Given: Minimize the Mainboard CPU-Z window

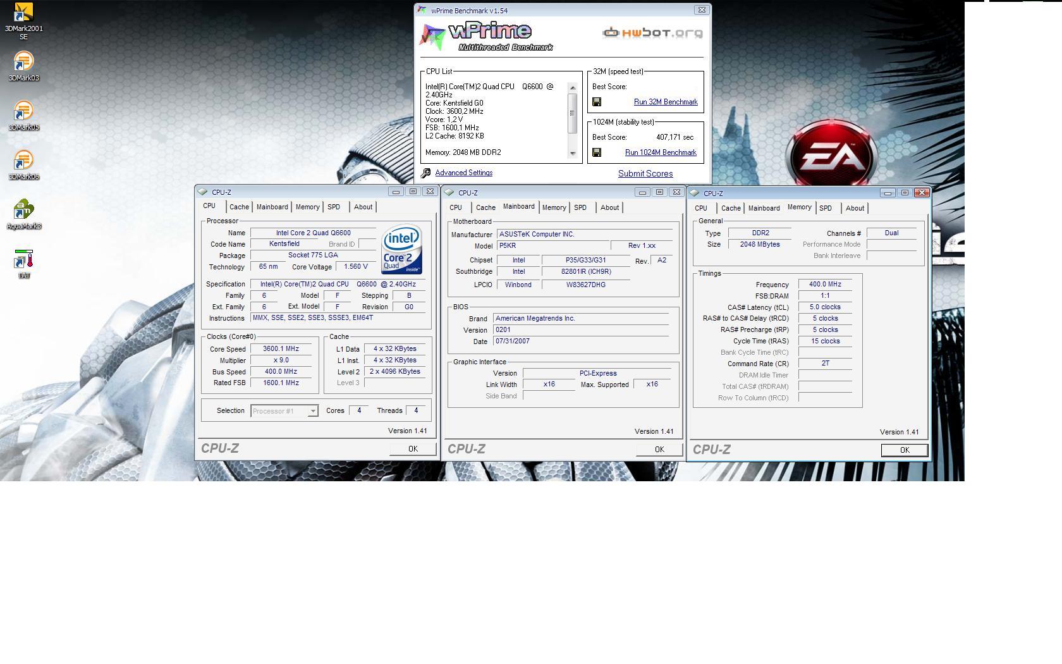Looking at the screenshot, I should (643, 192).
